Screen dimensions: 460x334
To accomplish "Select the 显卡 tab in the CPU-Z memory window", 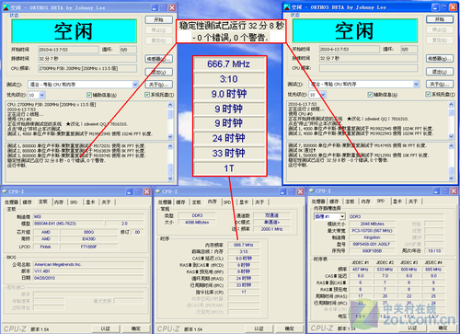I will point(244,202).
